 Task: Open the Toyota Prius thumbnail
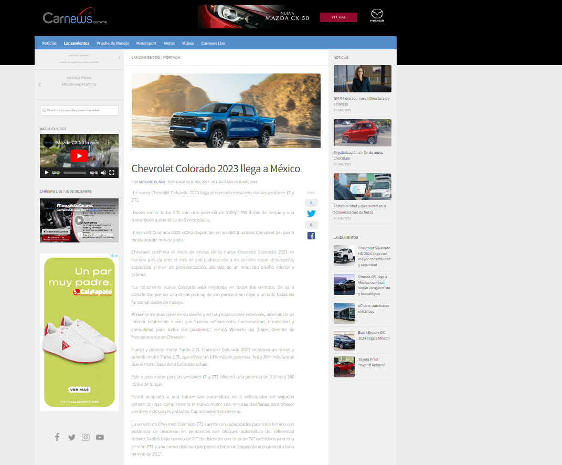[x=344, y=367]
